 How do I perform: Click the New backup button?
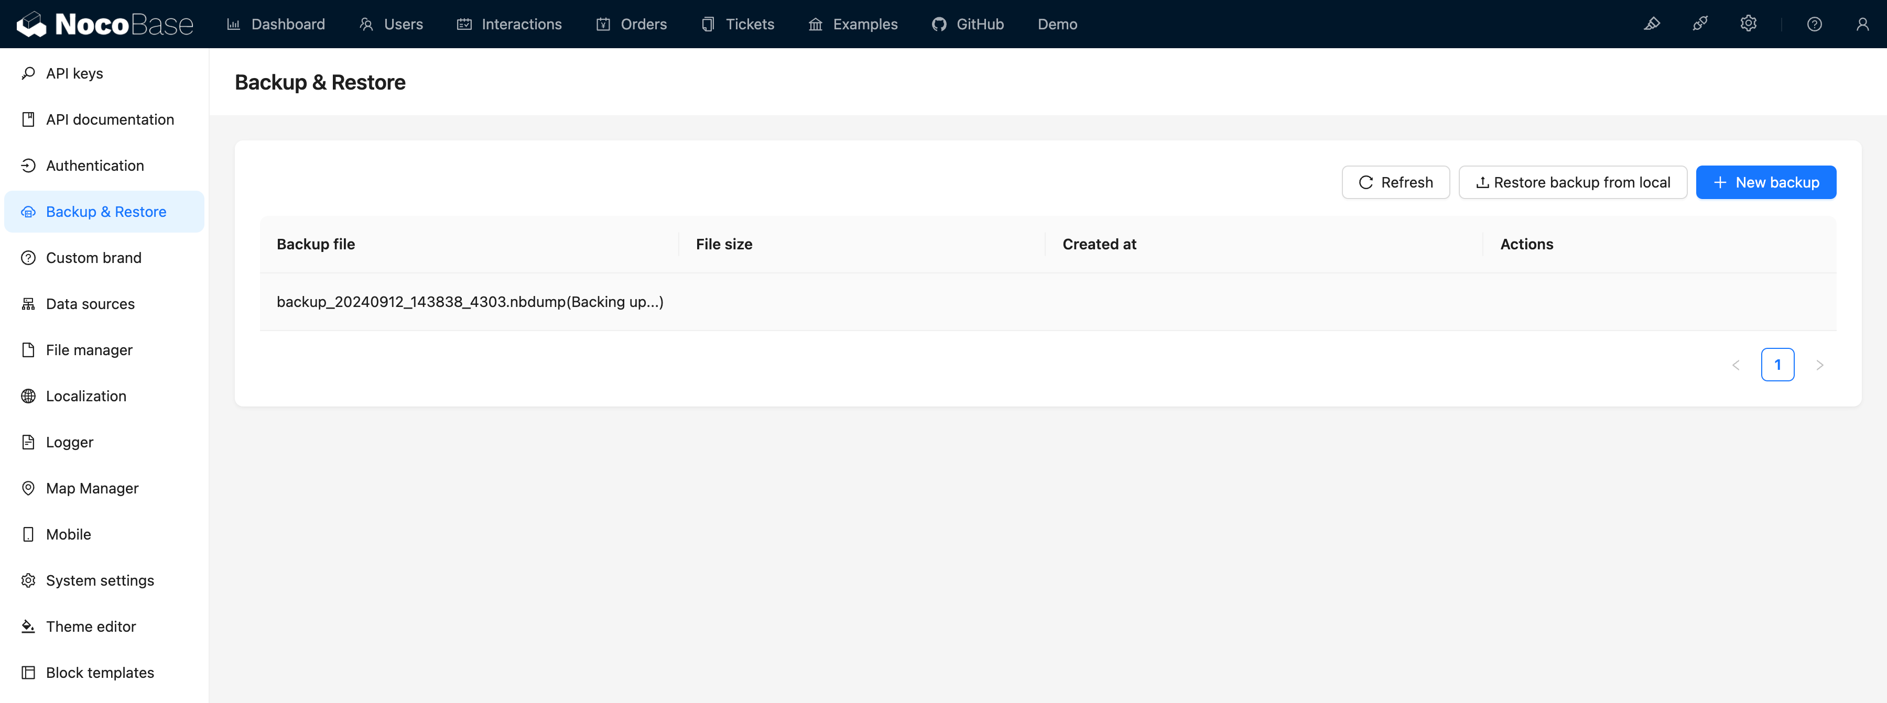pos(1765,182)
